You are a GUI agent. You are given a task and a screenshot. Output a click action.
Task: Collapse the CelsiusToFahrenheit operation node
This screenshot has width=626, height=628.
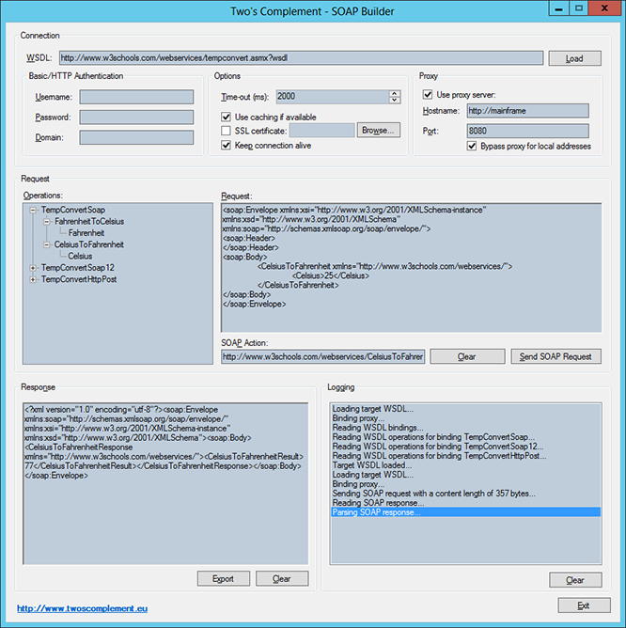point(46,244)
